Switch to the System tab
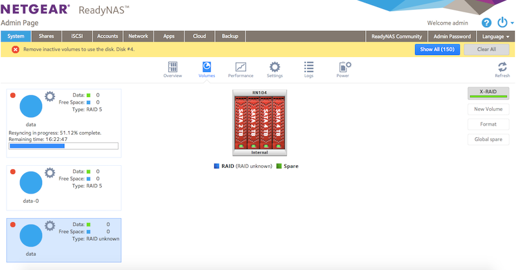The image size is (518, 270). (x=16, y=36)
